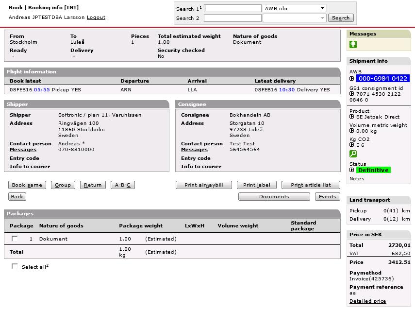Viewport: 415px width, 311px height.
Task: Click the arrow icon beside SE Jetpak Direct
Action: coord(352,117)
